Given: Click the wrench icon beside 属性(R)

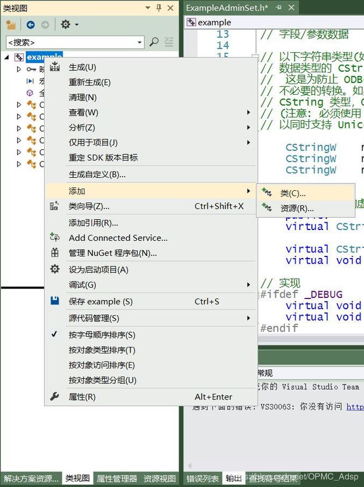Looking at the screenshot, I should [x=54, y=396].
